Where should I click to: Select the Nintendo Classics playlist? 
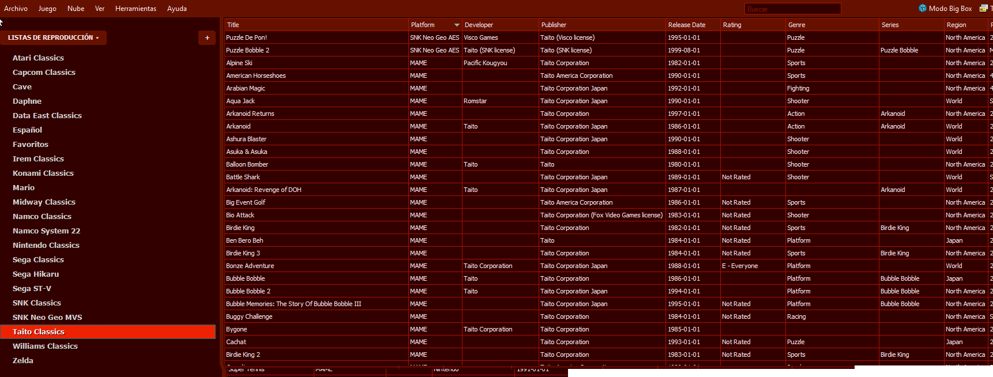pos(108,245)
